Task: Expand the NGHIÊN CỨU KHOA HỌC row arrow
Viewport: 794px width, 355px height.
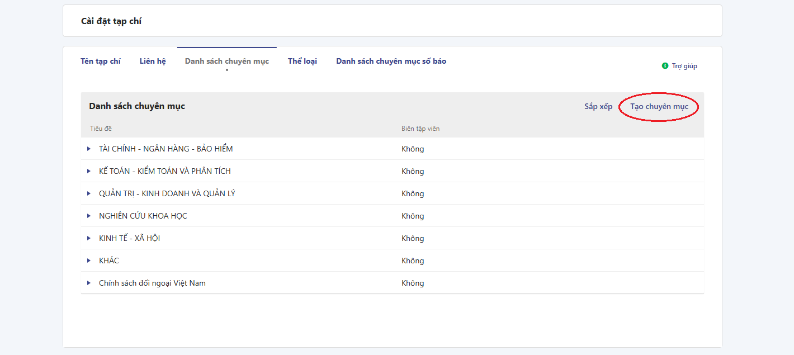Action: tap(89, 216)
